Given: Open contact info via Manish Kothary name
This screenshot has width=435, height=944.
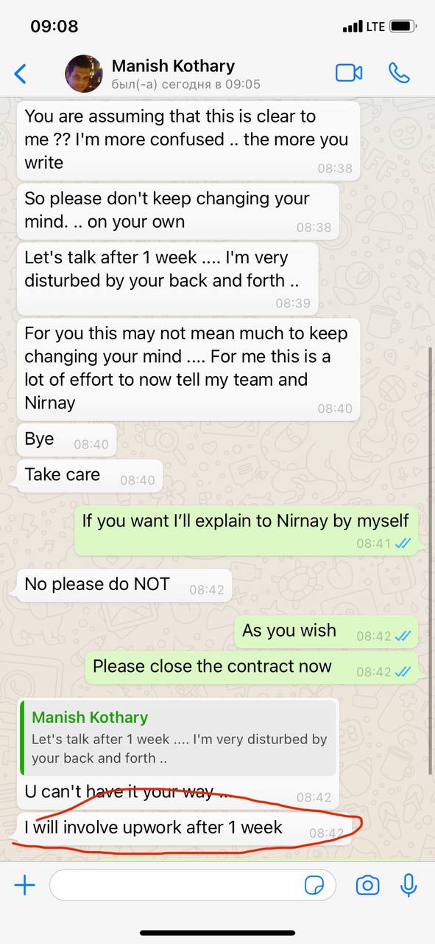Looking at the screenshot, I should [x=173, y=66].
